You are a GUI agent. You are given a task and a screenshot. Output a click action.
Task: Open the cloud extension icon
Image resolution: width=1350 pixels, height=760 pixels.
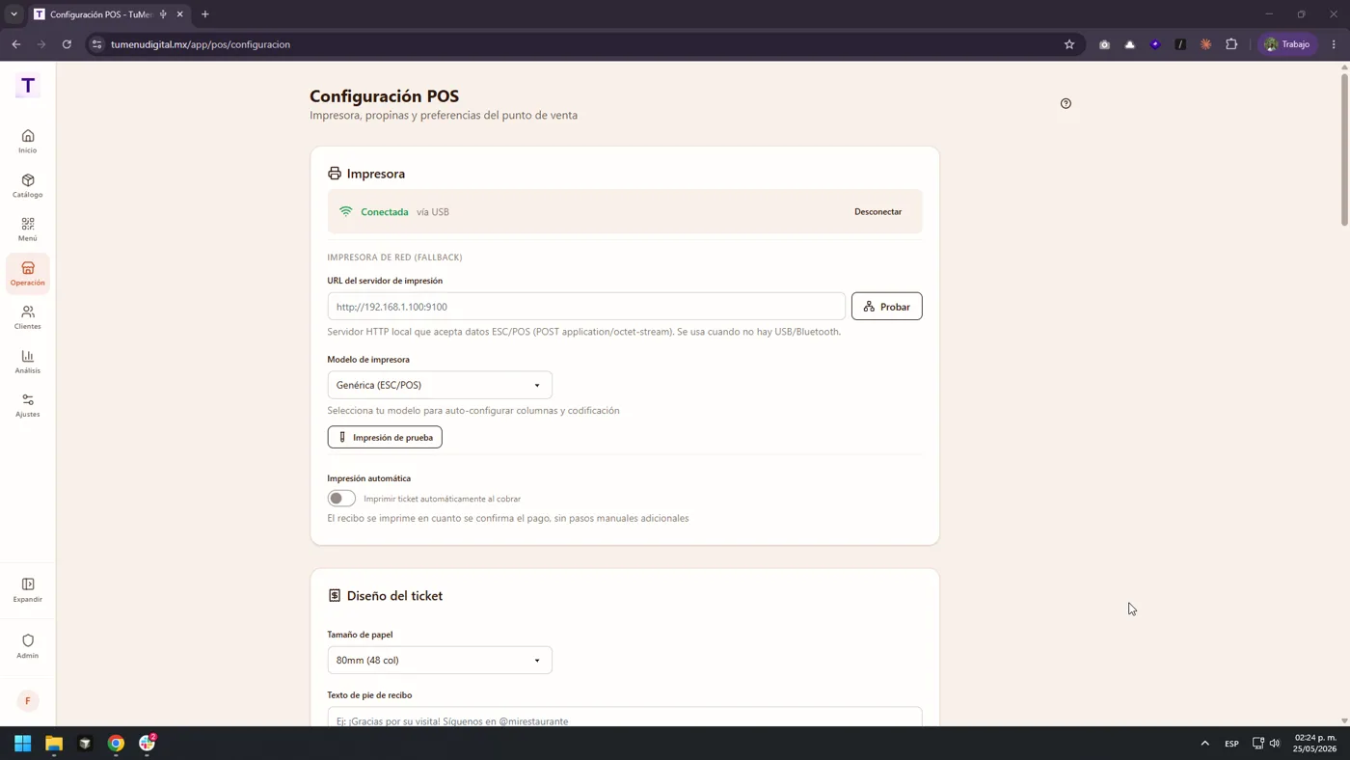[x=1130, y=44]
